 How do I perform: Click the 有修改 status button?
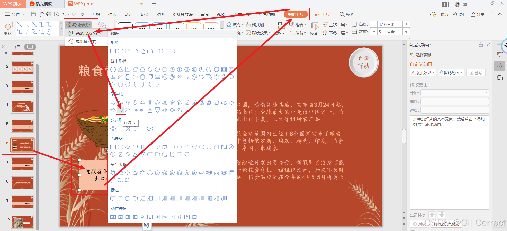coord(439,14)
